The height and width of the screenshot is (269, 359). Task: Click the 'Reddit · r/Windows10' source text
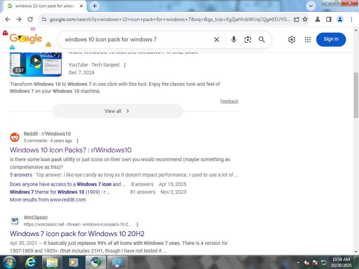pos(47,134)
